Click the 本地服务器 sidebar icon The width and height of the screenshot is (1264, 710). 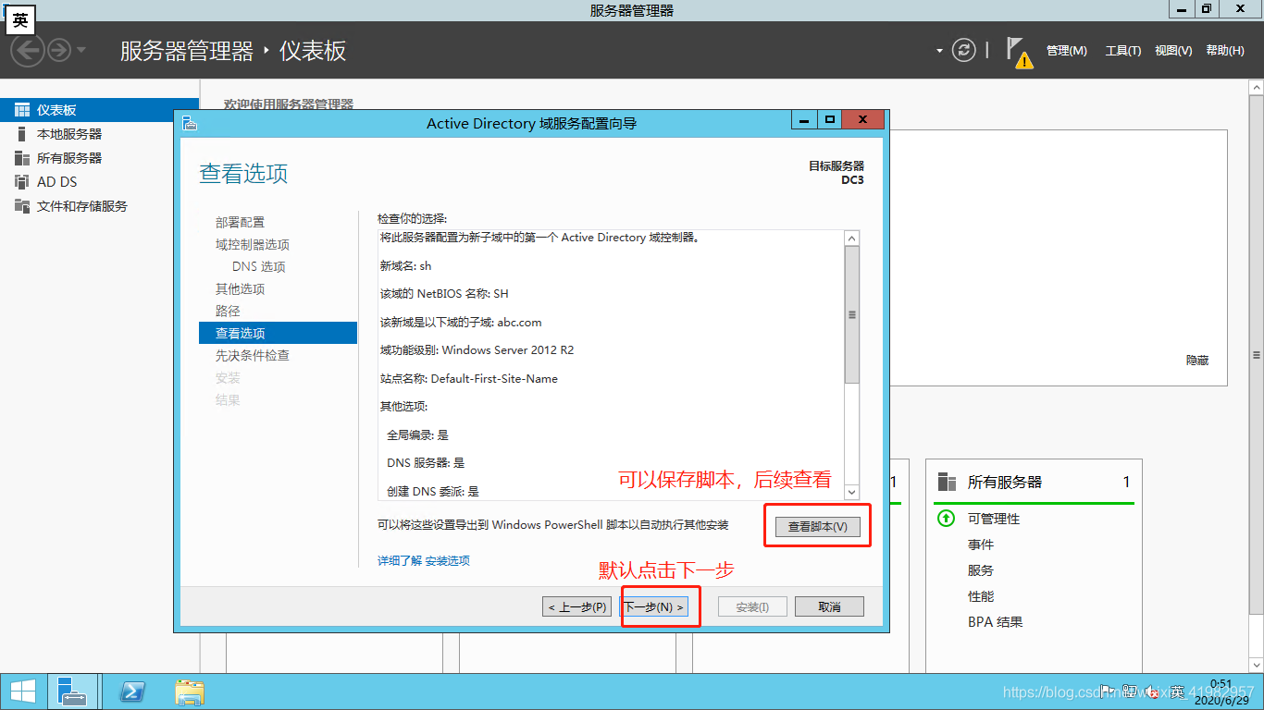[x=22, y=134]
